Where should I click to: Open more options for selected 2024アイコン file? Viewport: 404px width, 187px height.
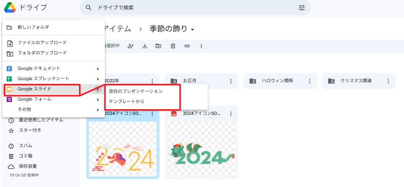pyautogui.click(x=152, y=114)
